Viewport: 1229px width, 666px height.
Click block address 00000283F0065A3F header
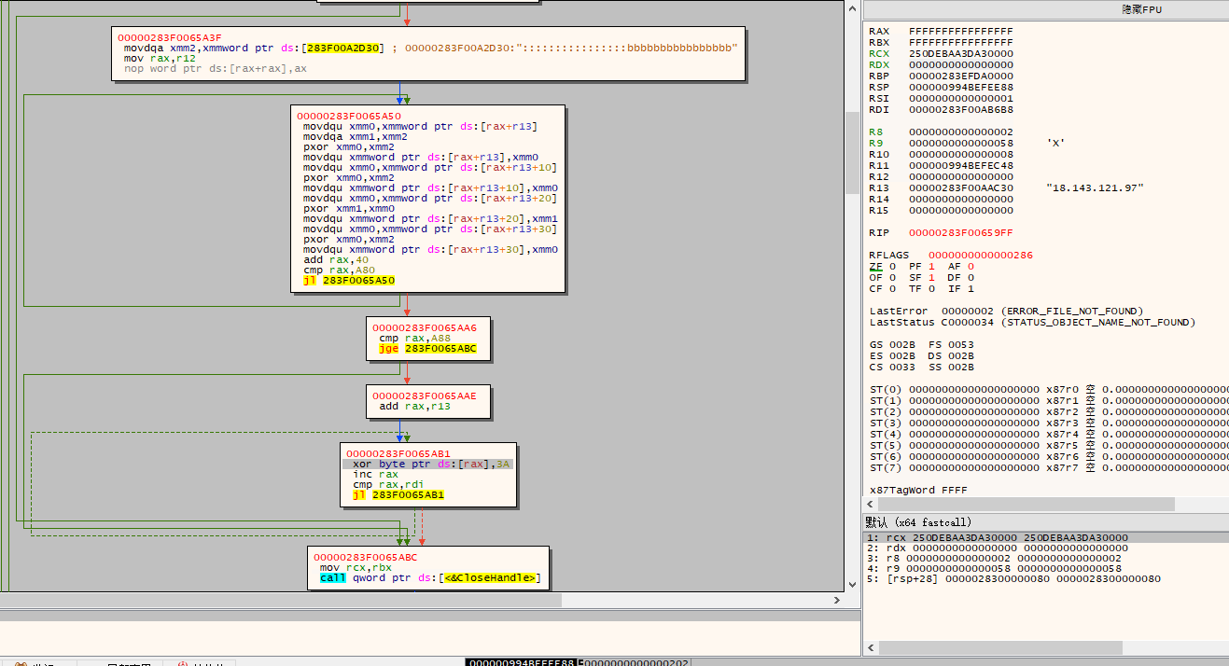tap(170, 37)
